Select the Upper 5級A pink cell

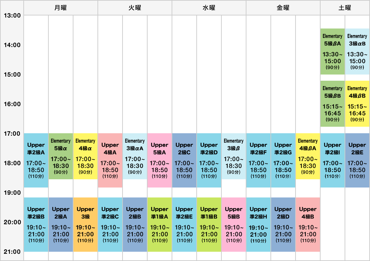[x=160, y=160]
